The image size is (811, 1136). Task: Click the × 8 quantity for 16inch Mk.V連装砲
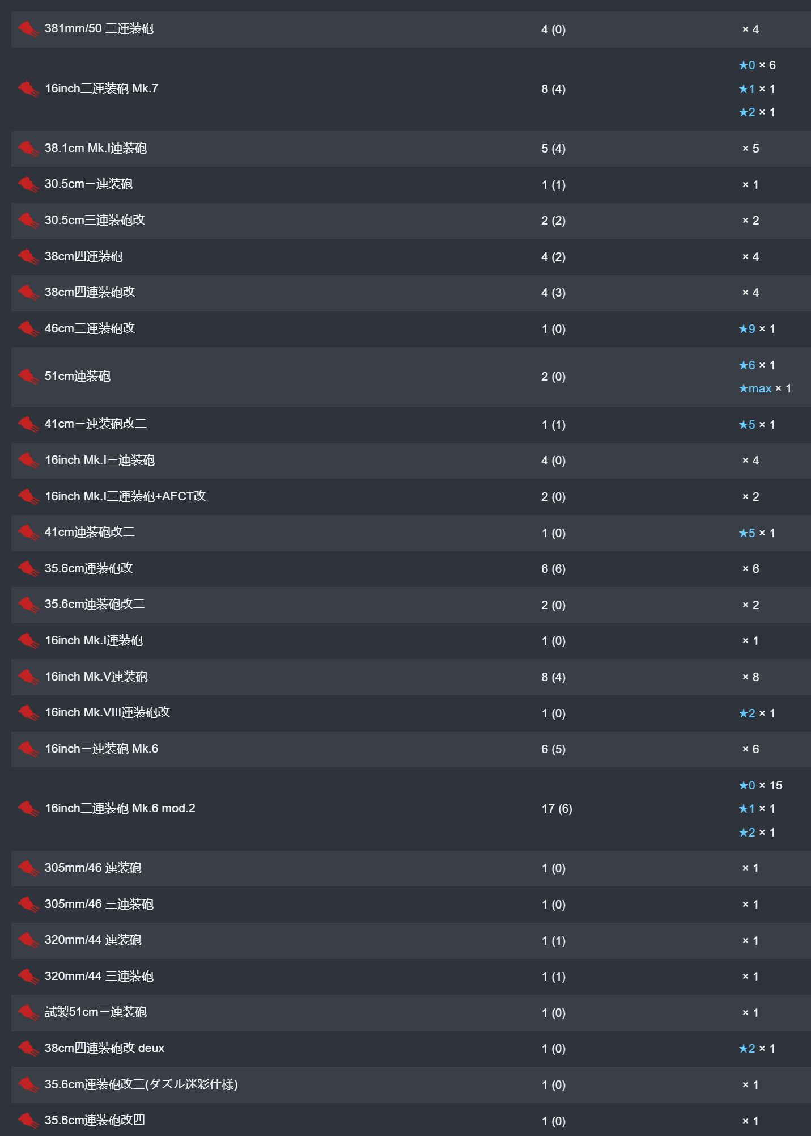click(750, 677)
